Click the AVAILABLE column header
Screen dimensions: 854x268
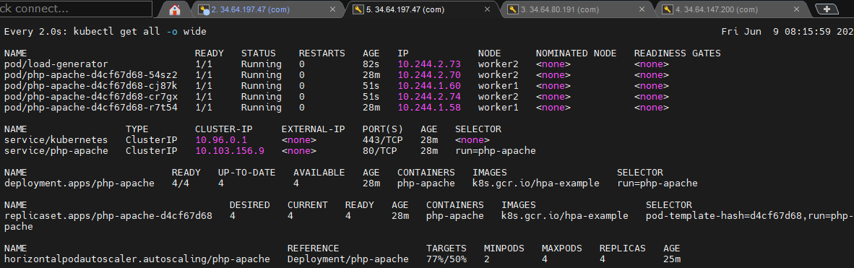point(319,172)
